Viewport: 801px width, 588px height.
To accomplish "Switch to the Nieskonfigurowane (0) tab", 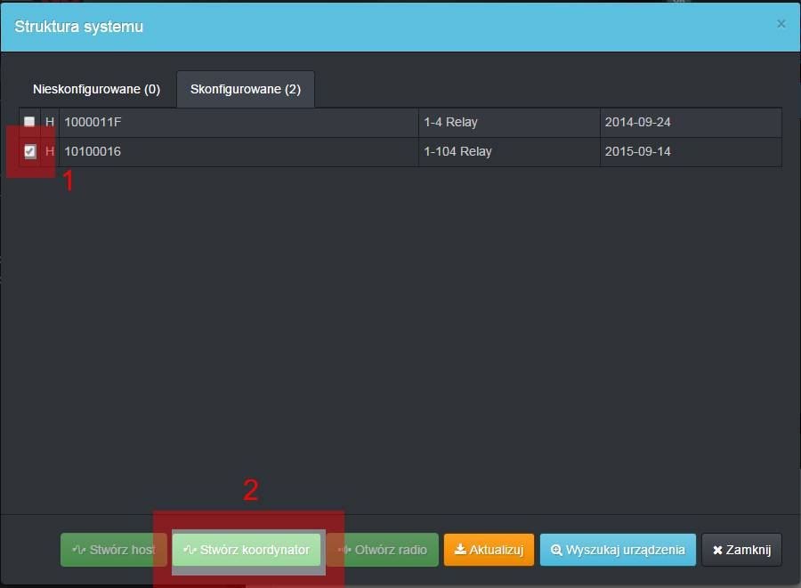I will (96, 90).
